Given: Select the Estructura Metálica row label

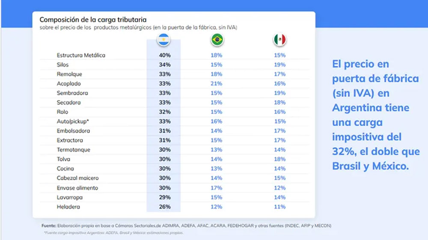Looking at the screenshot, I should tap(81, 55).
